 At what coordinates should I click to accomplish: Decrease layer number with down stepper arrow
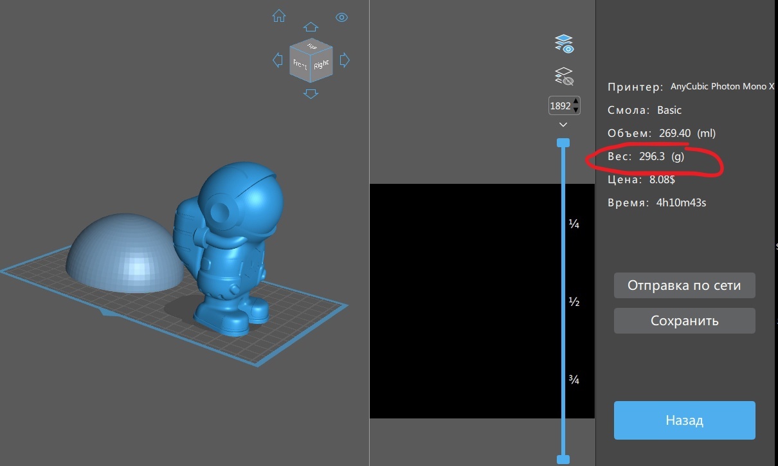[575, 110]
